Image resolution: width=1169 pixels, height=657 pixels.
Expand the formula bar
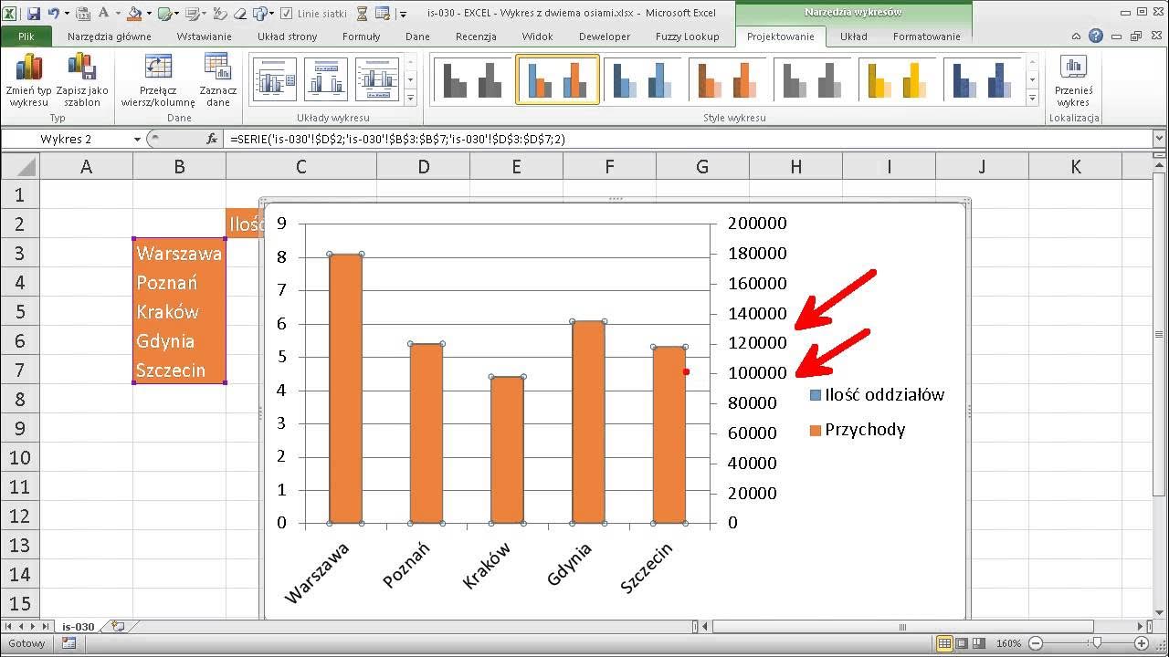(x=1160, y=139)
